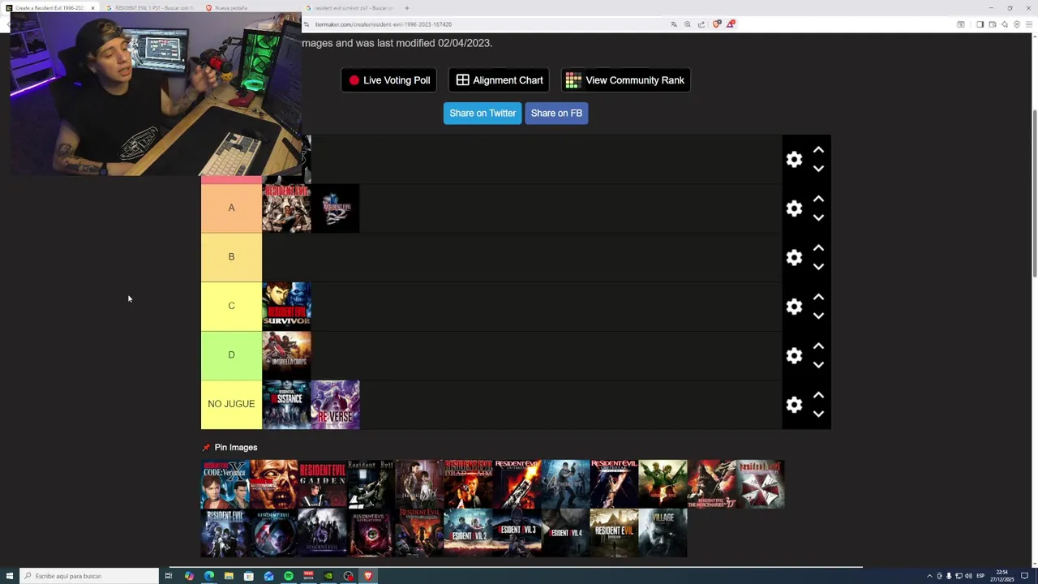Move tier A row up with arrow

click(x=818, y=199)
